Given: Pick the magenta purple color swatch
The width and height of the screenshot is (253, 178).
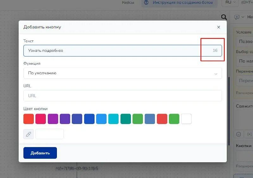Looking at the screenshot, I should [x=53, y=119].
